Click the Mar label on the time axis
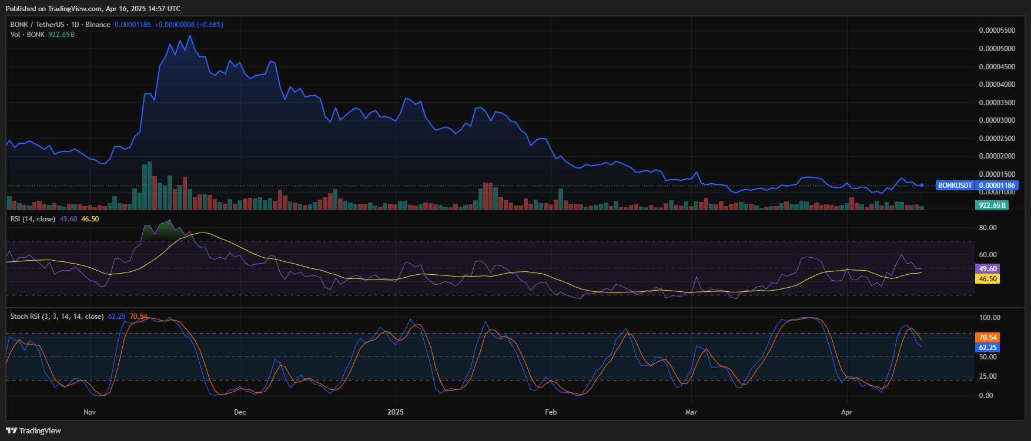This screenshot has height=441, width=1031. [x=691, y=412]
